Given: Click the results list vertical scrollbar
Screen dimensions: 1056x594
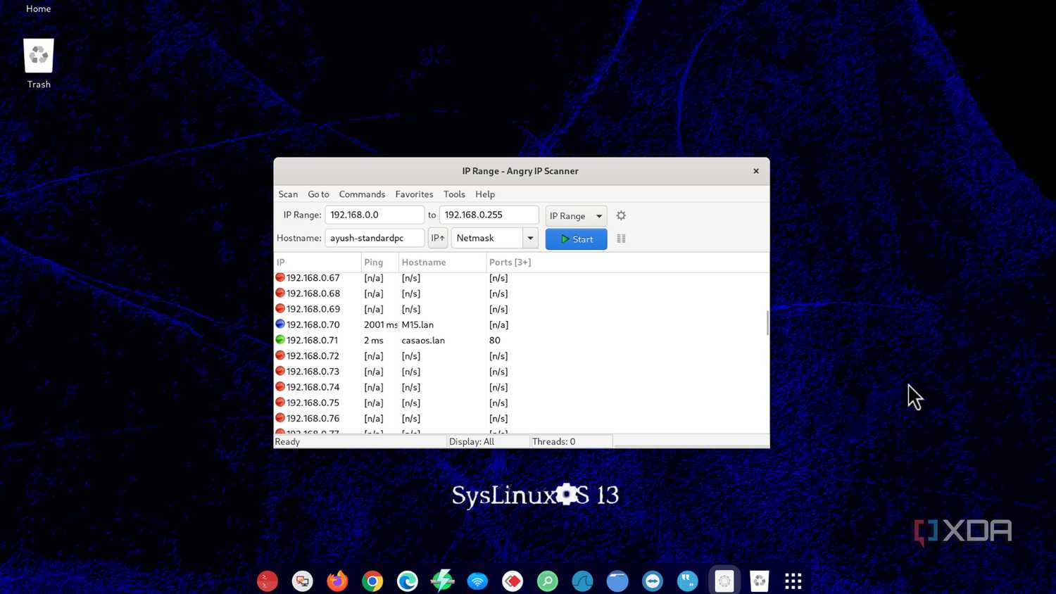Looking at the screenshot, I should point(767,323).
